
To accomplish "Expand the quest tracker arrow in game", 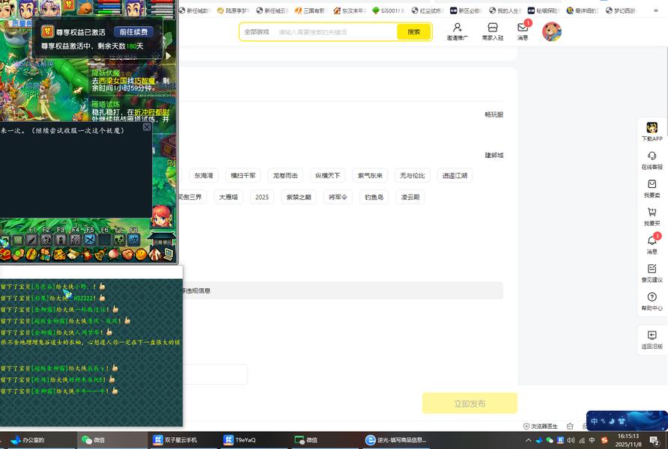I will pos(168,56).
